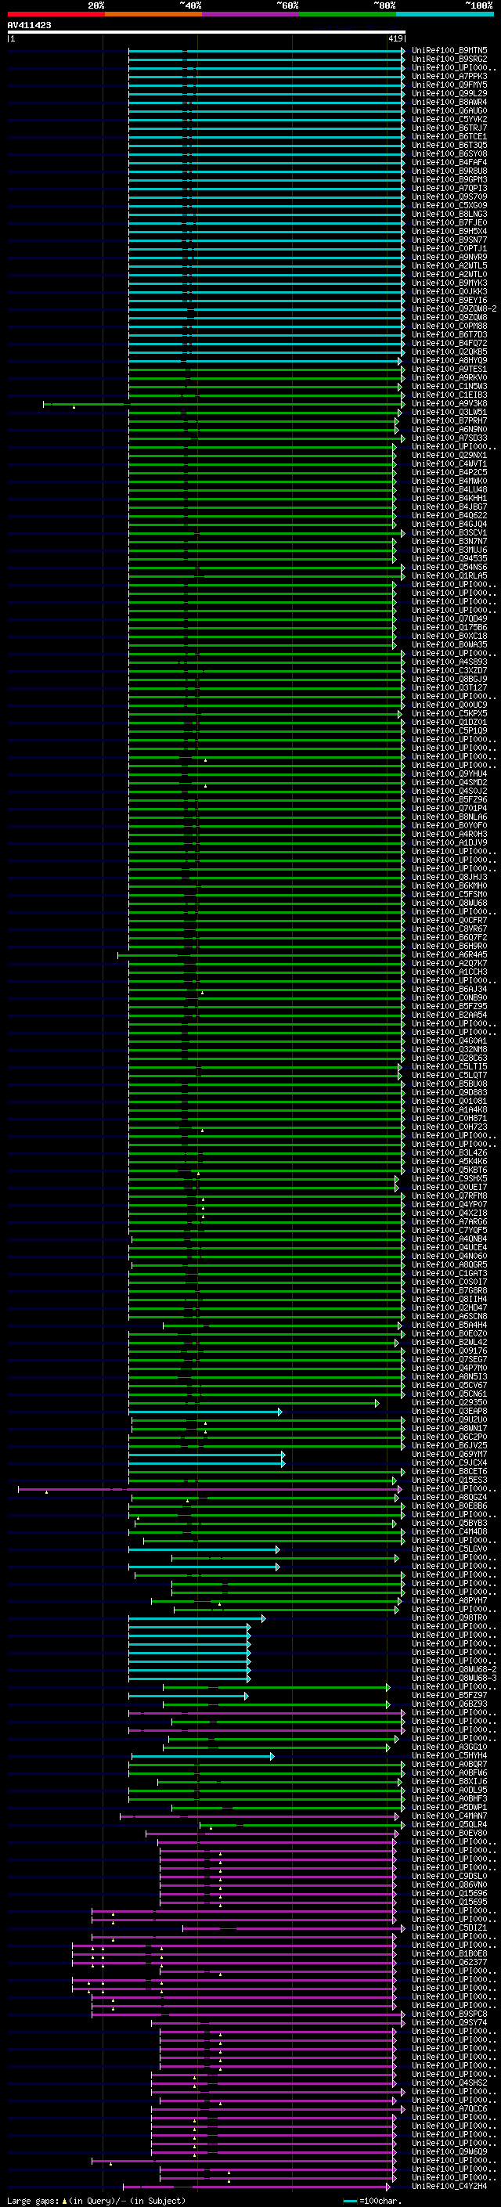Screen dimensions: 501x2207
Task: Open hit UniRef100_C0PTJ1
Action: coord(449,248)
